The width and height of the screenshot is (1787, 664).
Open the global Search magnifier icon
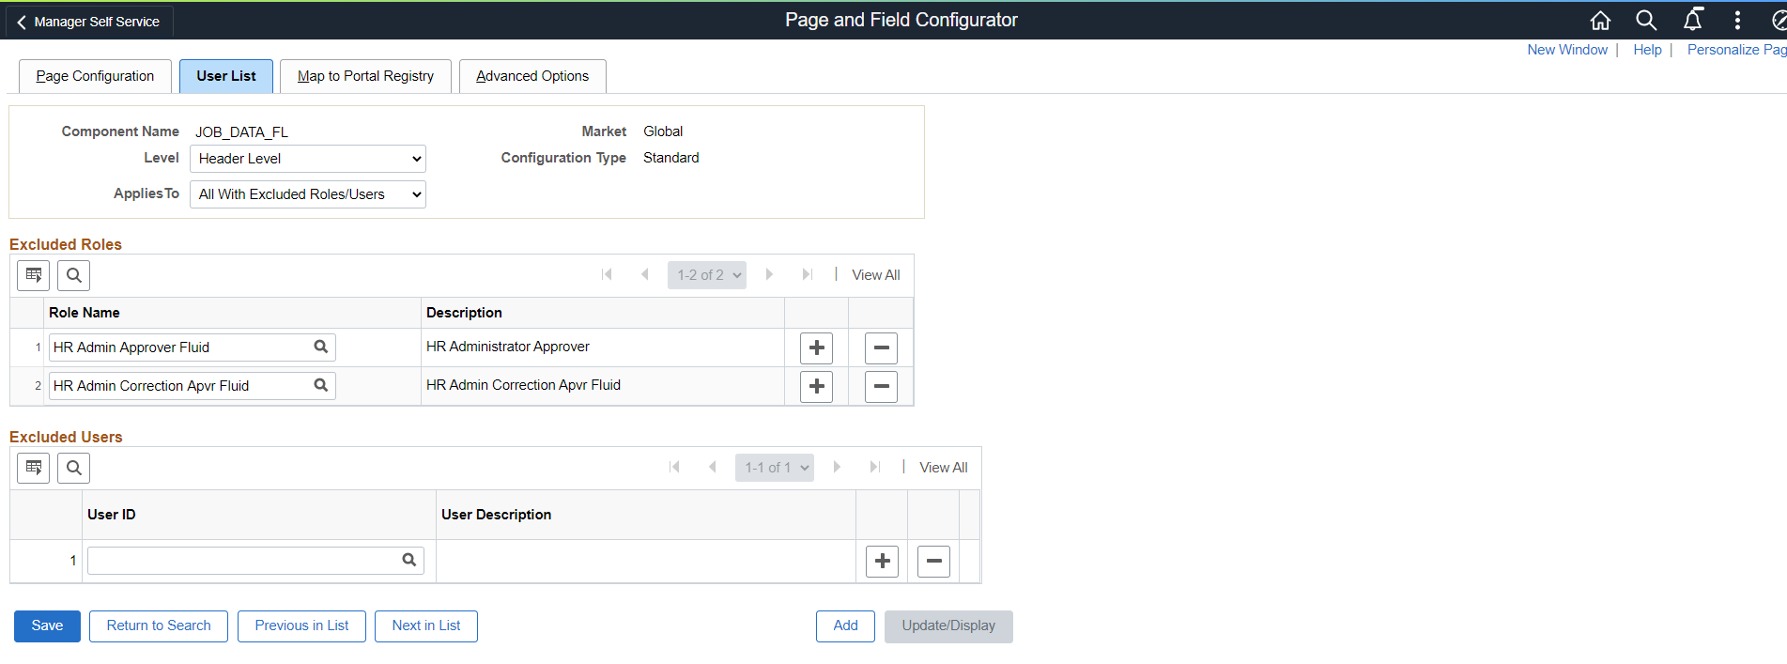click(x=1646, y=20)
